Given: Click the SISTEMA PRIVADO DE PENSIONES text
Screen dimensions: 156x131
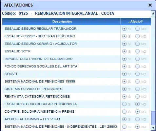Looking at the screenshot, I should [x=33, y=89].
